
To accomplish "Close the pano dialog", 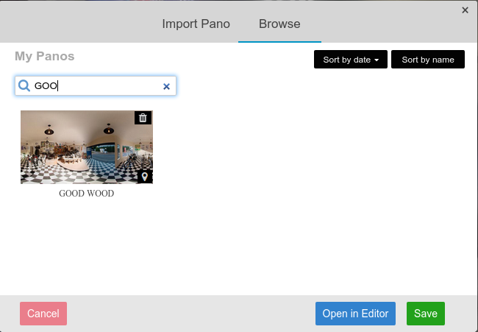I will (465, 10).
